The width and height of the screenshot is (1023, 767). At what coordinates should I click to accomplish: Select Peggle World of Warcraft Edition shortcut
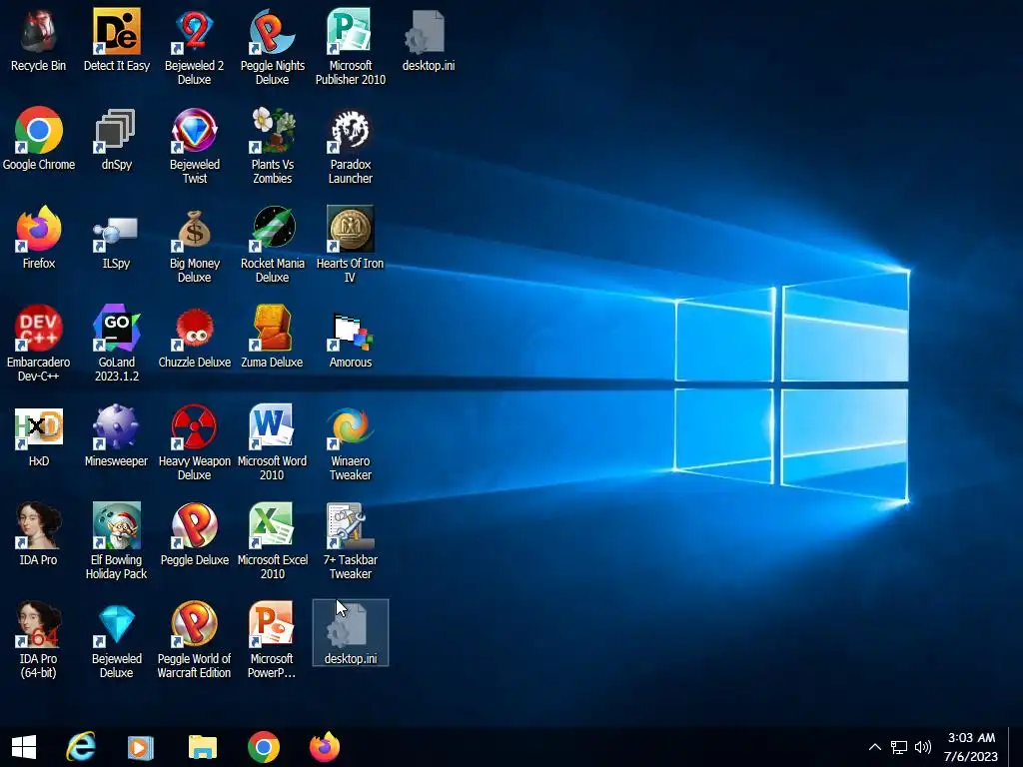point(195,639)
